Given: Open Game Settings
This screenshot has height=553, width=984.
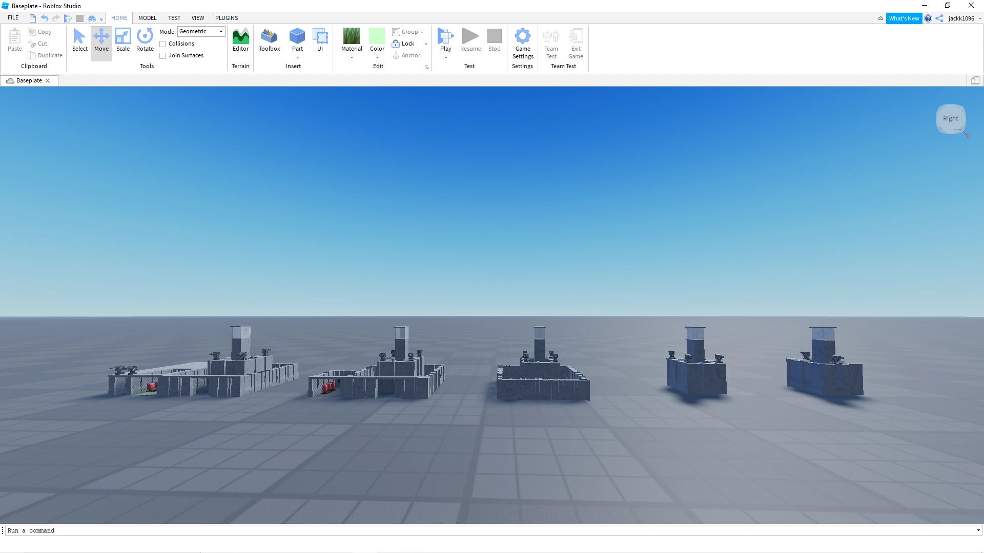Looking at the screenshot, I should (522, 43).
